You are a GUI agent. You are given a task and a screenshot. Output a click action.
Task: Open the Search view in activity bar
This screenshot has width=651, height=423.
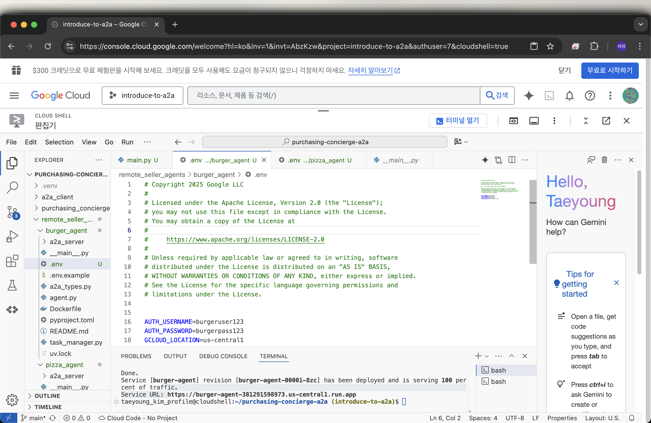point(12,188)
